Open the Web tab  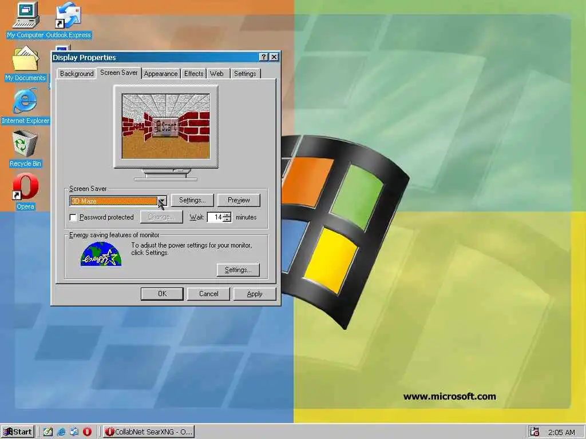click(x=217, y=74)
